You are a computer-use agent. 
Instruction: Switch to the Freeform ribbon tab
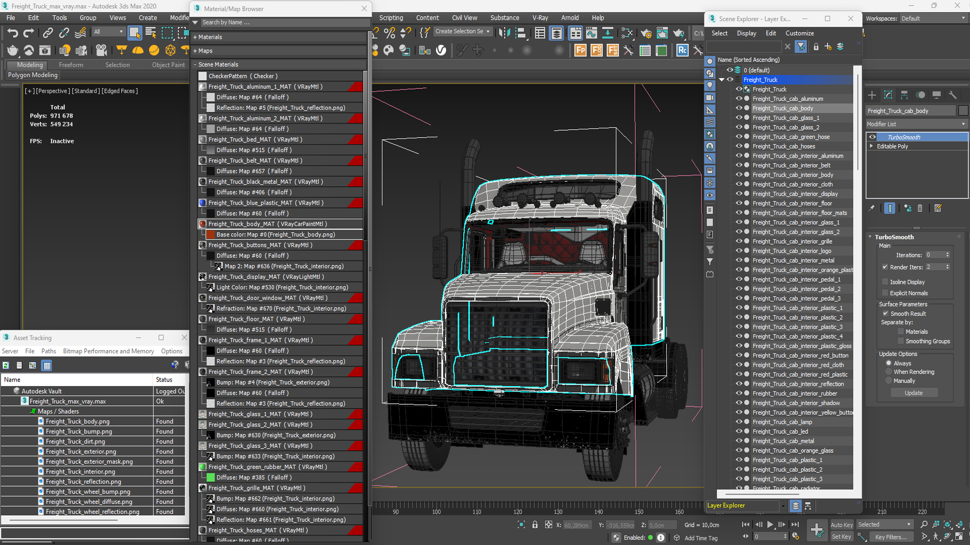(x=71, y=65)
